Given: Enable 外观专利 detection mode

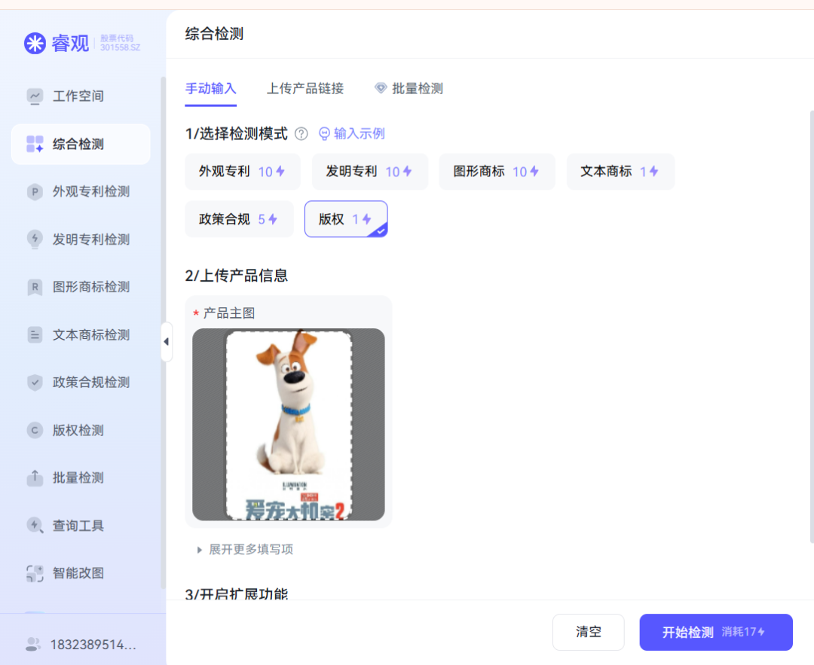Looking at the screenshot, I should coord(242,172).
